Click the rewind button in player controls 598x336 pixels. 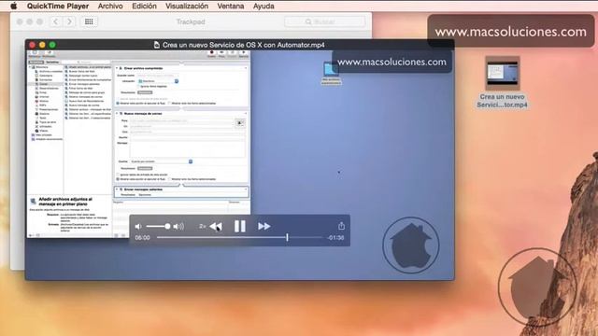click(x=216, y=226)
